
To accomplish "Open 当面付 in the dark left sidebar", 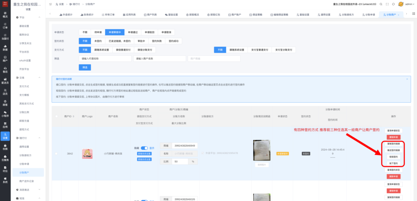I will 5,37.
